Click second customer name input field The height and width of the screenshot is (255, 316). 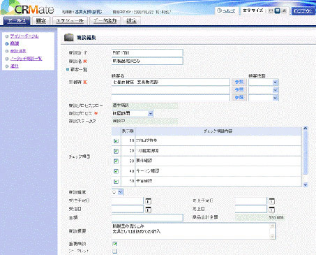click(171, 90)
